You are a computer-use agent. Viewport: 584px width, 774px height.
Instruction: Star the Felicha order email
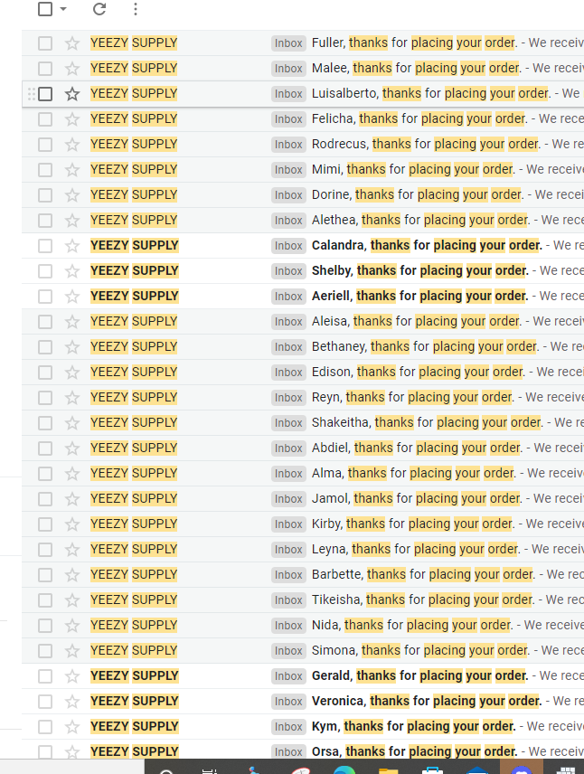[x=72, y=119]
